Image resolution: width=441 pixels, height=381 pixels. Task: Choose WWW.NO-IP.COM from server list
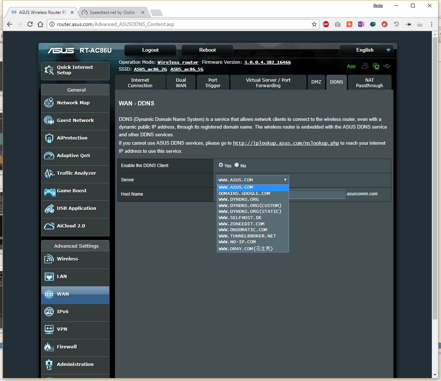point(253,242)
